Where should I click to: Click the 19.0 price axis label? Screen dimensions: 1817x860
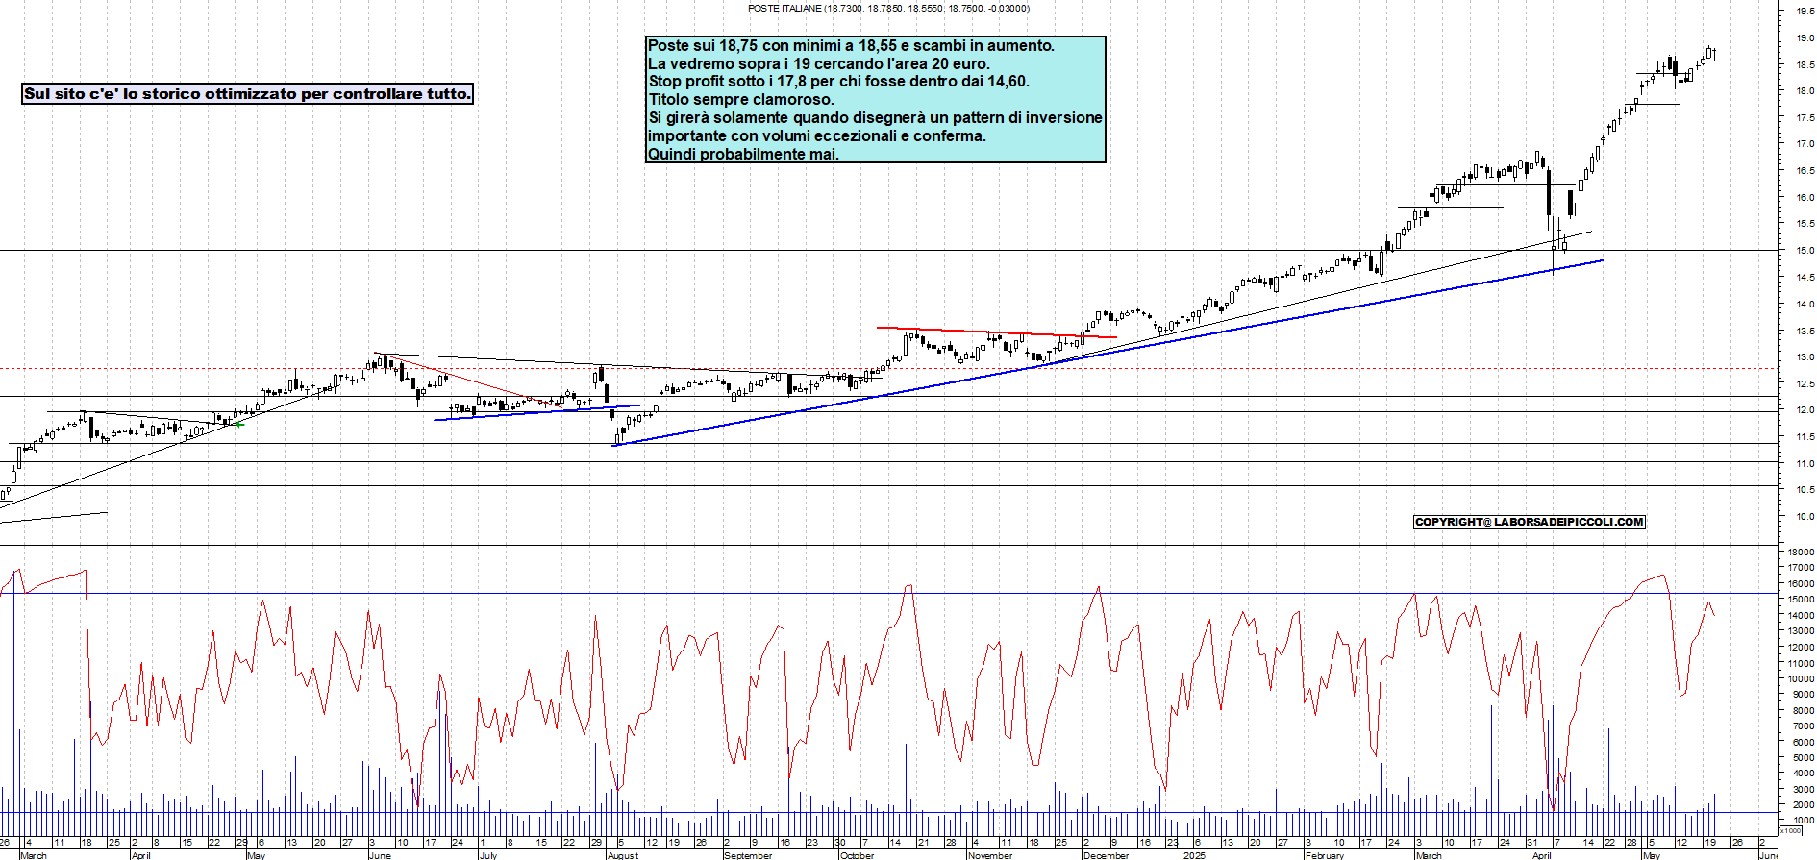[1805, 38]
